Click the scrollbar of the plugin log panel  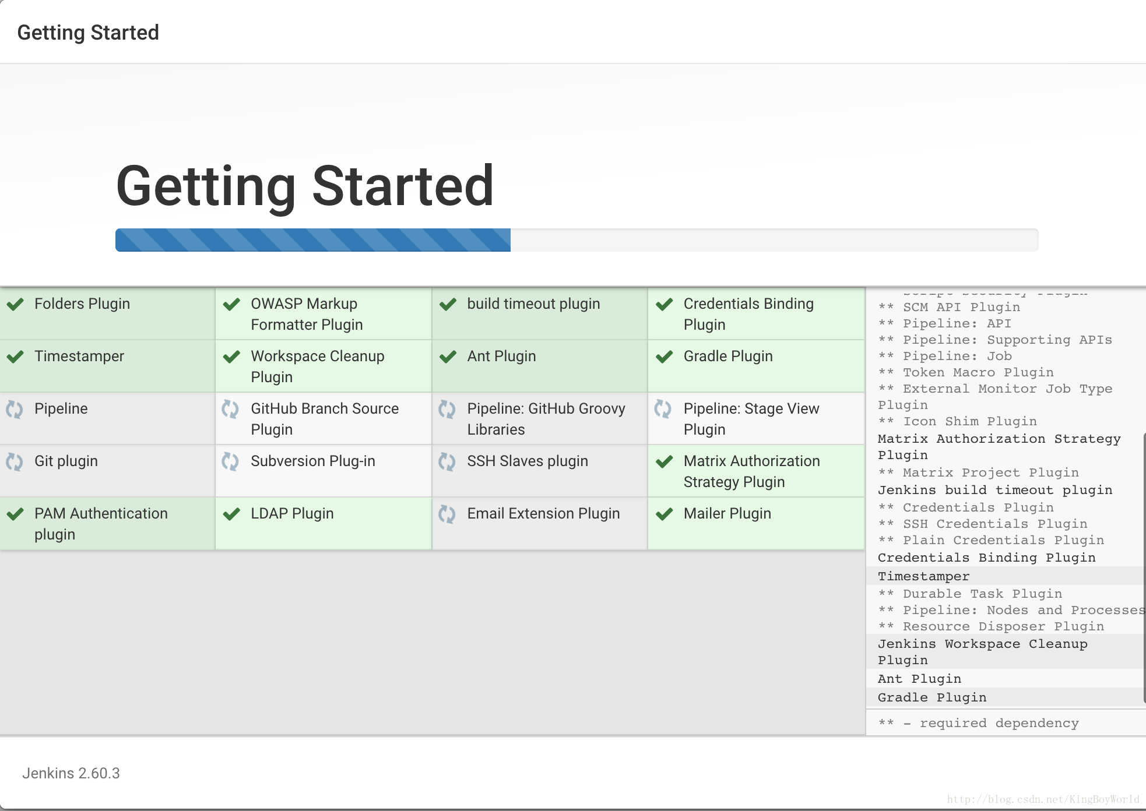[1144, 568]
